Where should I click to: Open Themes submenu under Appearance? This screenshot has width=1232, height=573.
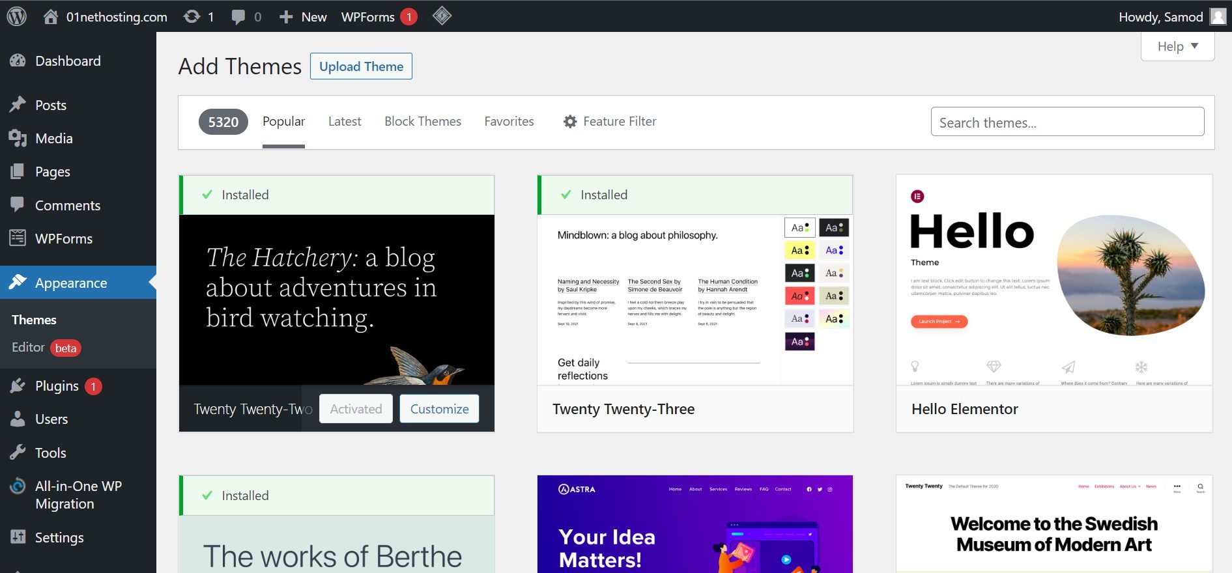click(34, 320)
